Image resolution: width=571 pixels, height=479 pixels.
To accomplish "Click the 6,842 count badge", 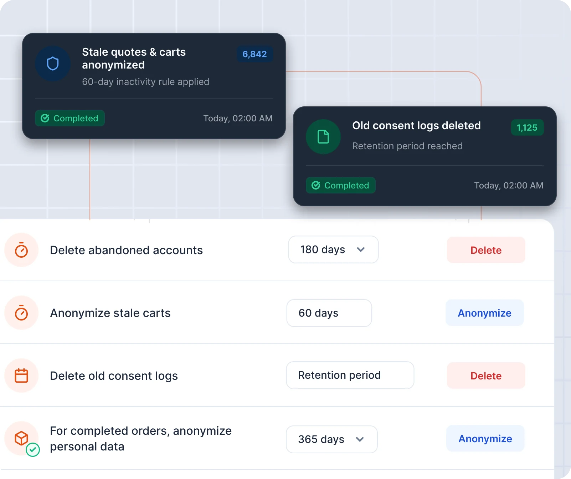I will tap(255, 54).
